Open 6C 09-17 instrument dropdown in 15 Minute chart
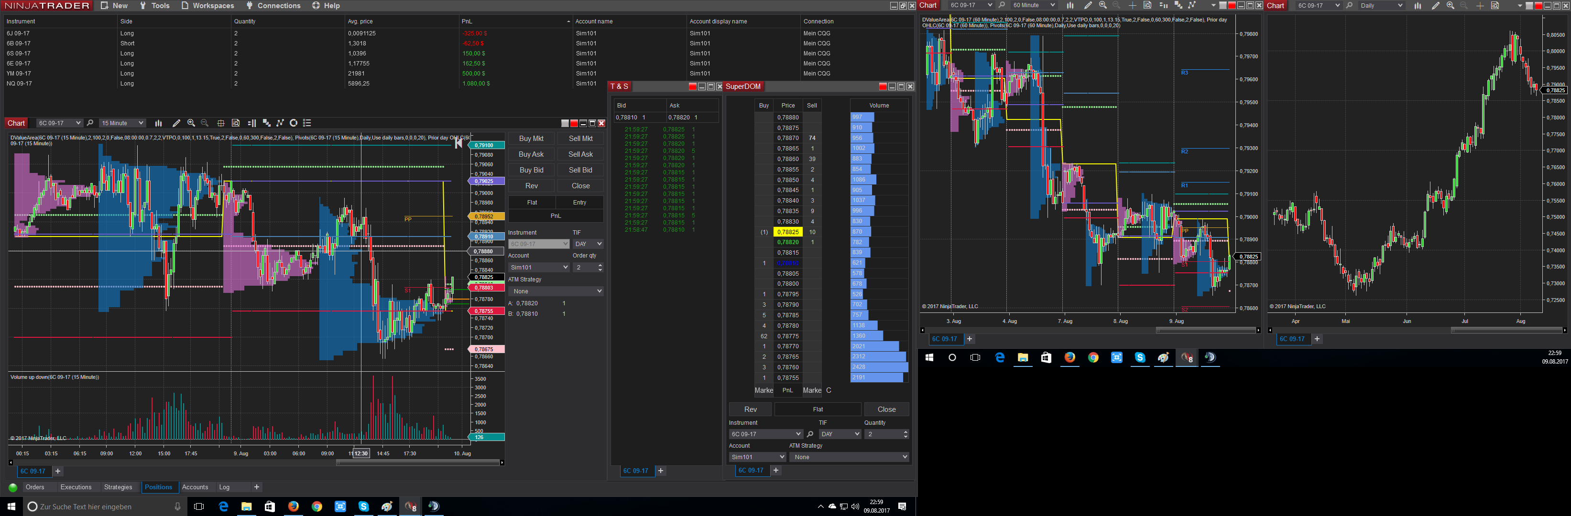Viewport: 1571px width, 516px height. click(59, 123)
